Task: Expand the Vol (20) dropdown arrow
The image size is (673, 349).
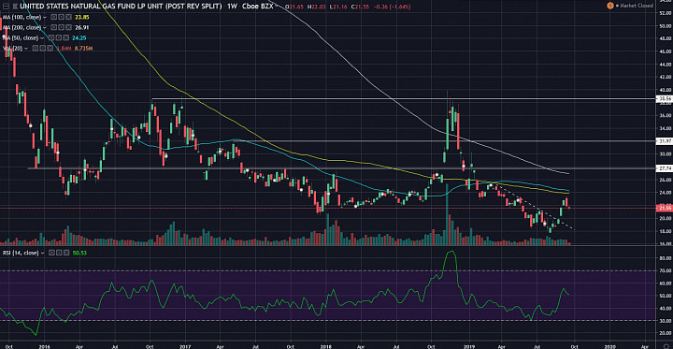Action: 26,49
